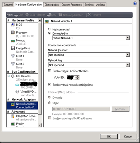Image resolution: width=140 pixels, height=143 pixels.
Task: Select the Floppy Drive icon
Action: click(13, 48)
